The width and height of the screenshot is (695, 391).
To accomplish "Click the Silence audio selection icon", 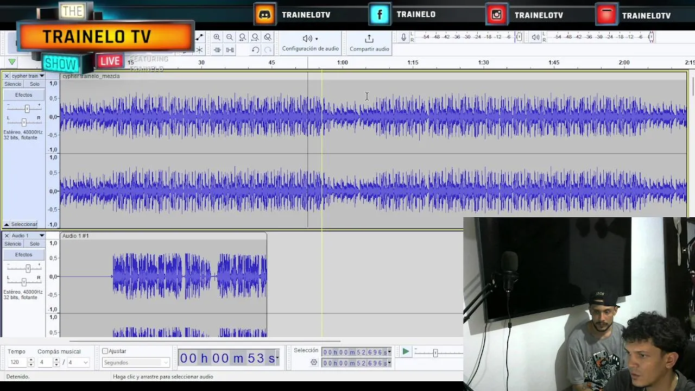I will (x=230, y=50).
